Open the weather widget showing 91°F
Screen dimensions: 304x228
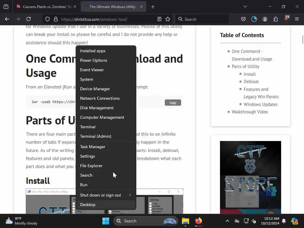21,221
